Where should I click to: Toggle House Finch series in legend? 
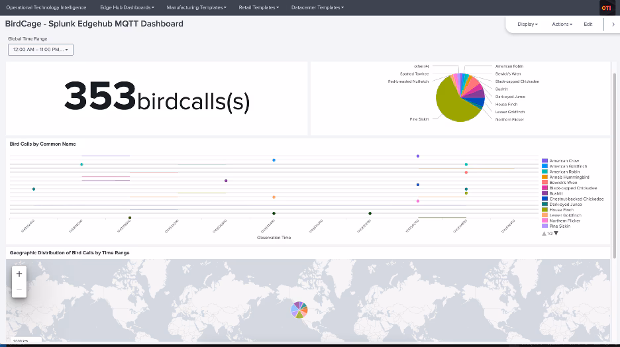tap(562, 210)
